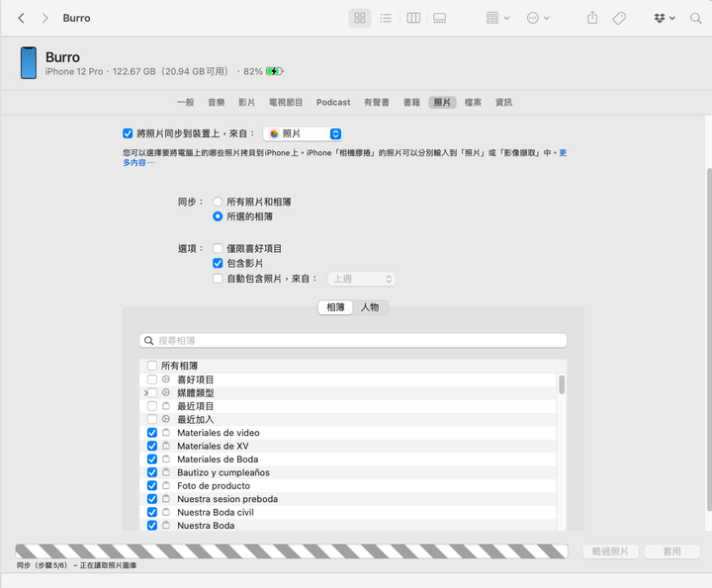The image size is (712, 588).
Task: Open the 照片 source popup menu
Action: (303, 133)
